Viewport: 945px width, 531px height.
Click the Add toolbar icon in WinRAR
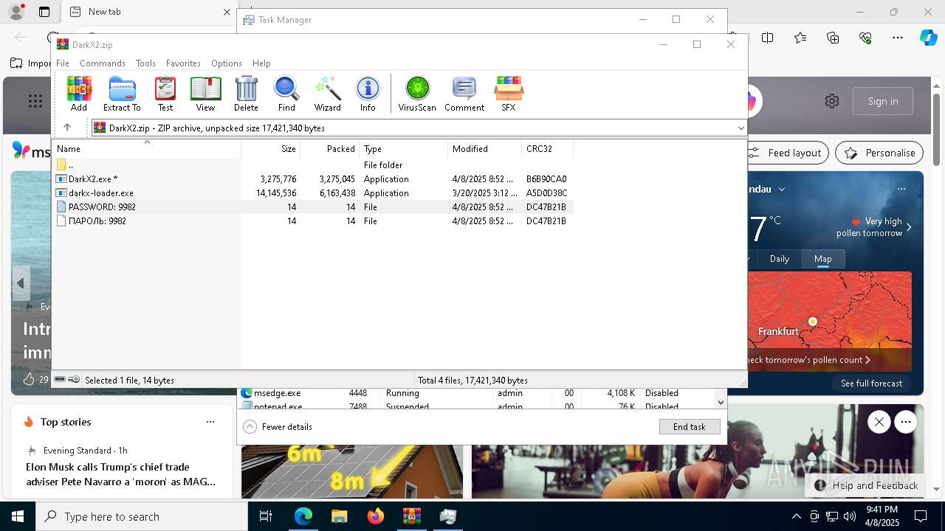[79, 94]
